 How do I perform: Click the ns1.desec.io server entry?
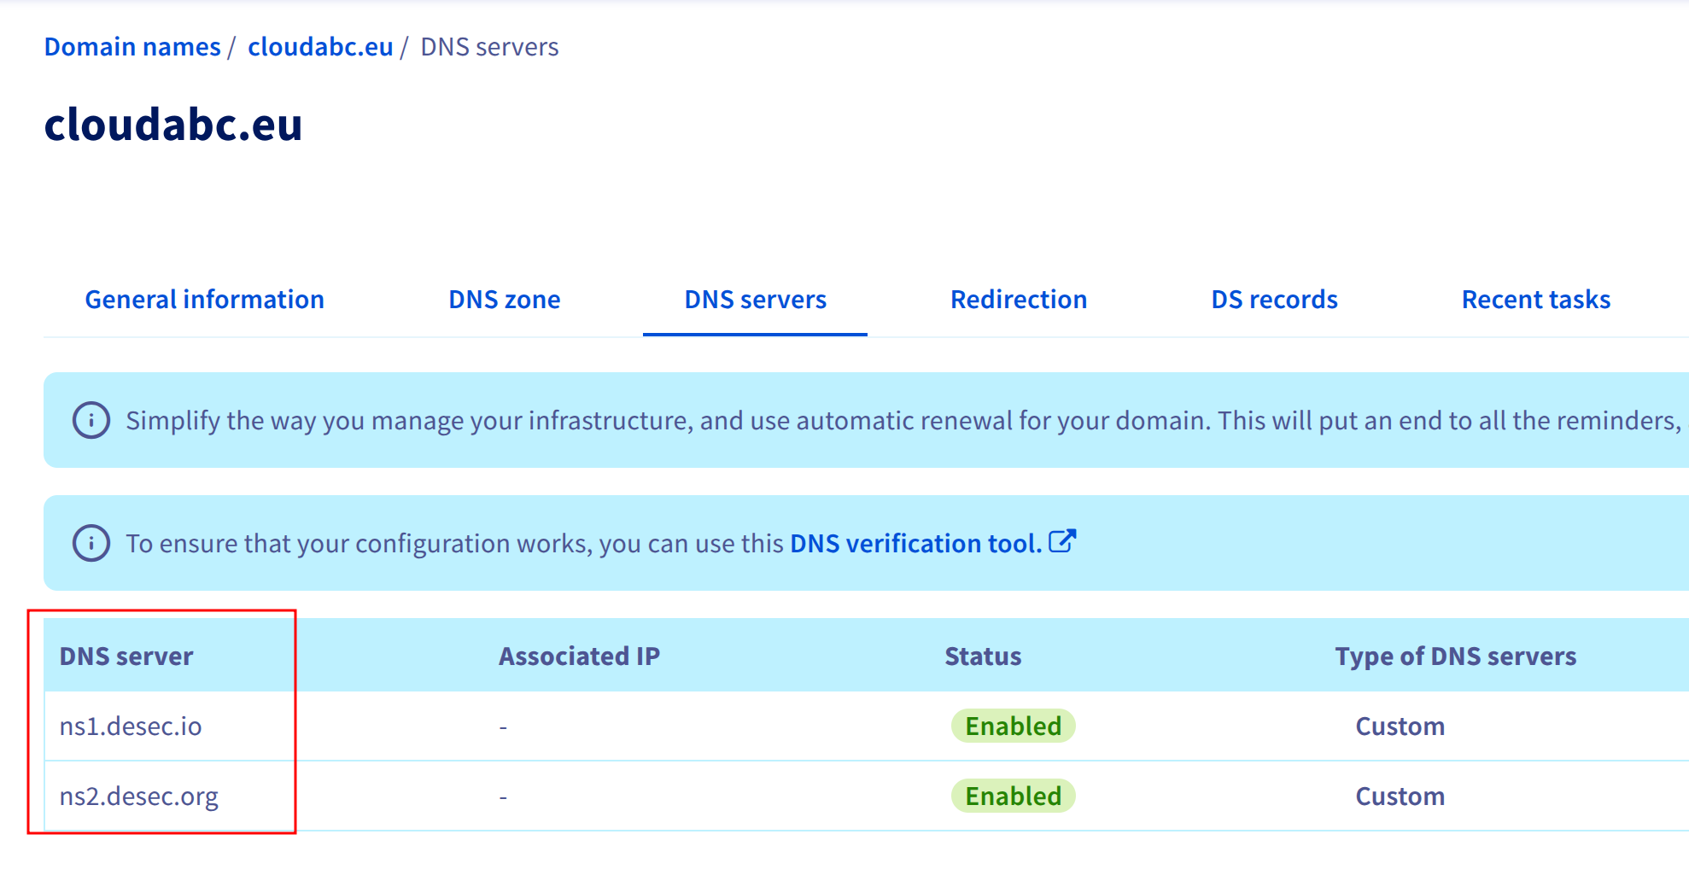pyautogui.click(x=131, y=726)
